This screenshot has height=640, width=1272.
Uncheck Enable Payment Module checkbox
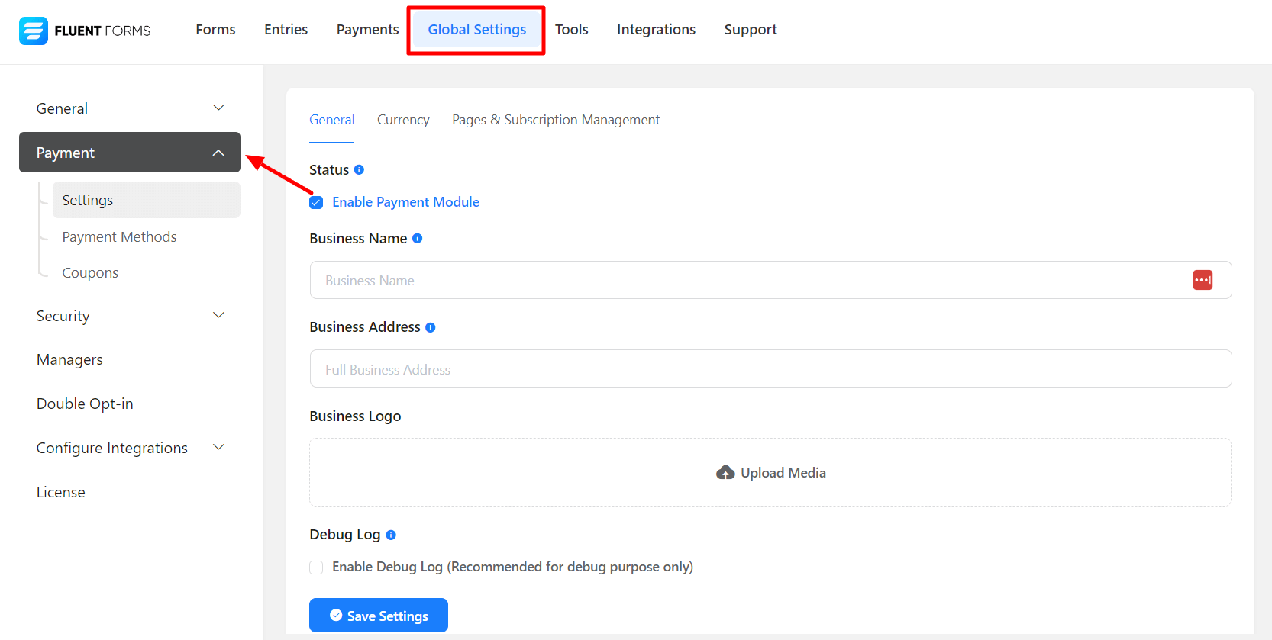point(316,202)
